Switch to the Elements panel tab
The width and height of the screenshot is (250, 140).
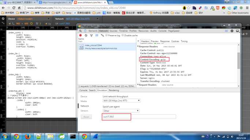(93, 31)
